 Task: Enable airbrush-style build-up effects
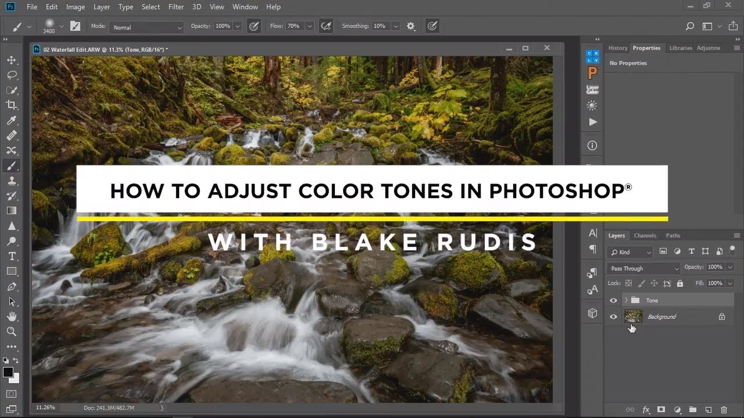[x=326, y=26]
